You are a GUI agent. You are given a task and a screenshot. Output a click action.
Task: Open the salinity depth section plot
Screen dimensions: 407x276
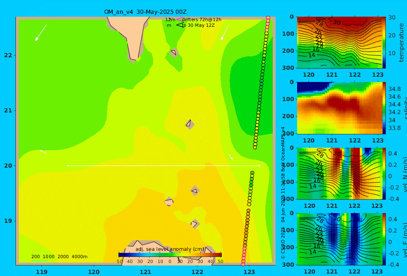click(x=340, y=108)
